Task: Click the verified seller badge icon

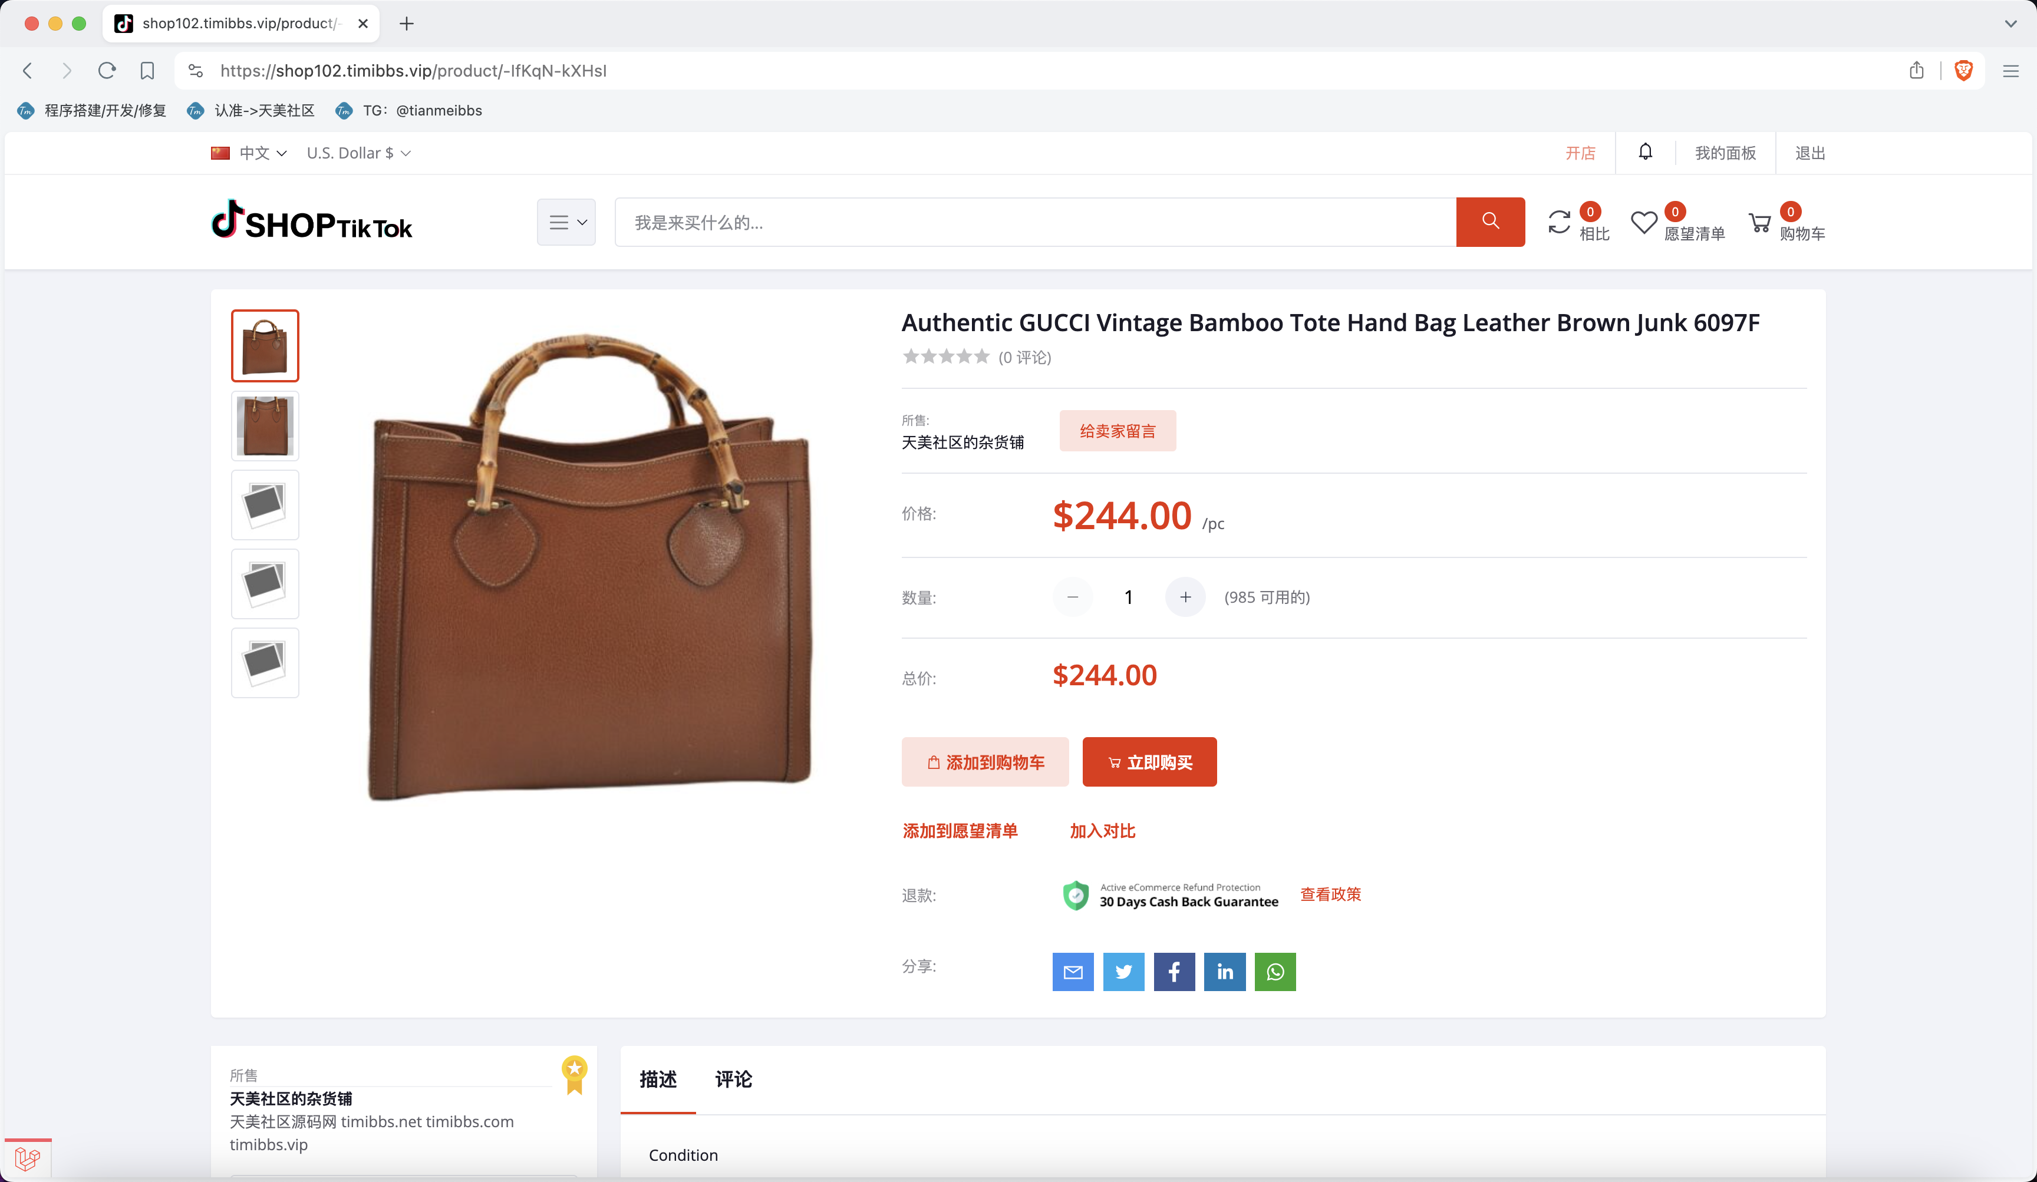Action: [575, 1075]
